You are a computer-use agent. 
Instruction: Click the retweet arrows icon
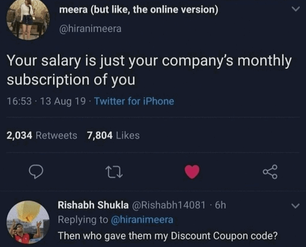tap(114, 172)
